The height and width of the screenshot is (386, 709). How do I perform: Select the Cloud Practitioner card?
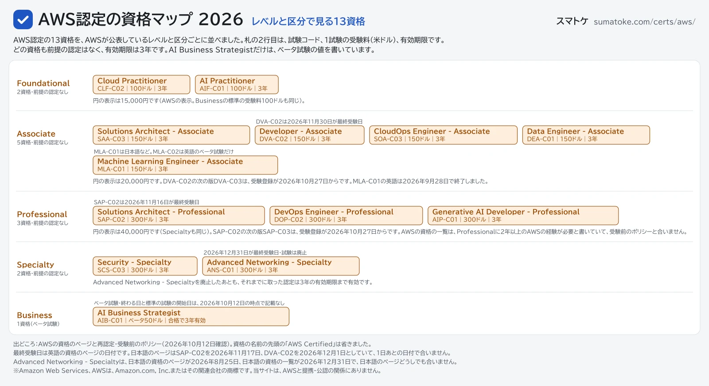141,85
